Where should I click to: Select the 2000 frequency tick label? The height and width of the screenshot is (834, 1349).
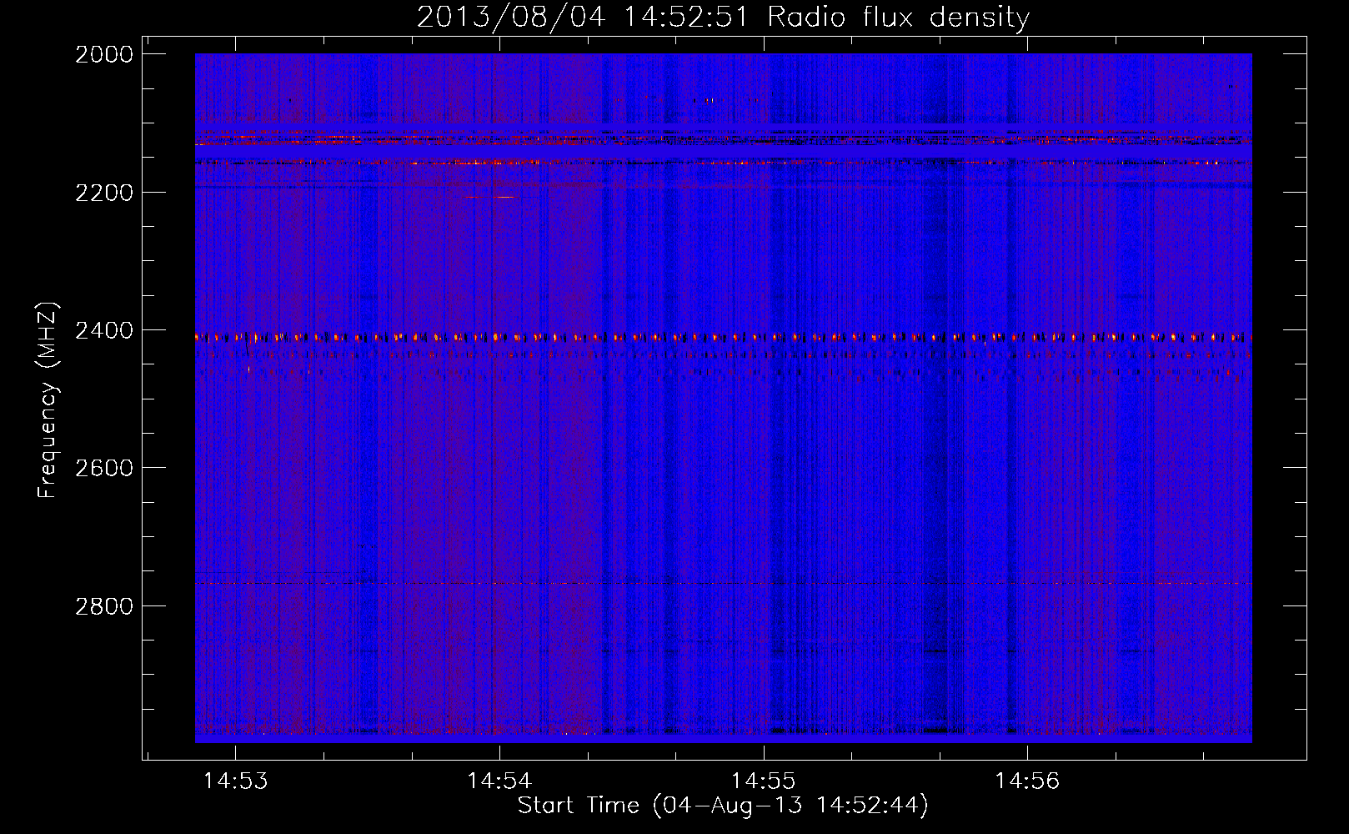pos(104,54)
